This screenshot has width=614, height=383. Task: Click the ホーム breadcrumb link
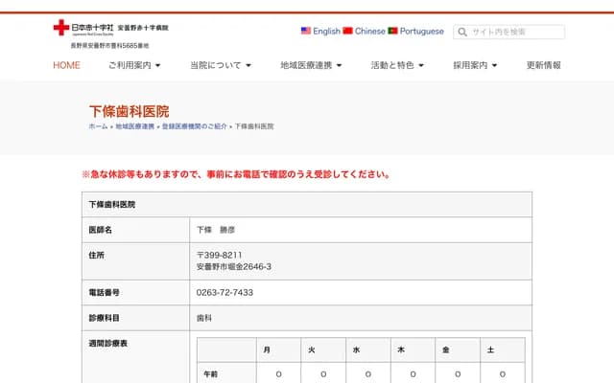(98, 126)
